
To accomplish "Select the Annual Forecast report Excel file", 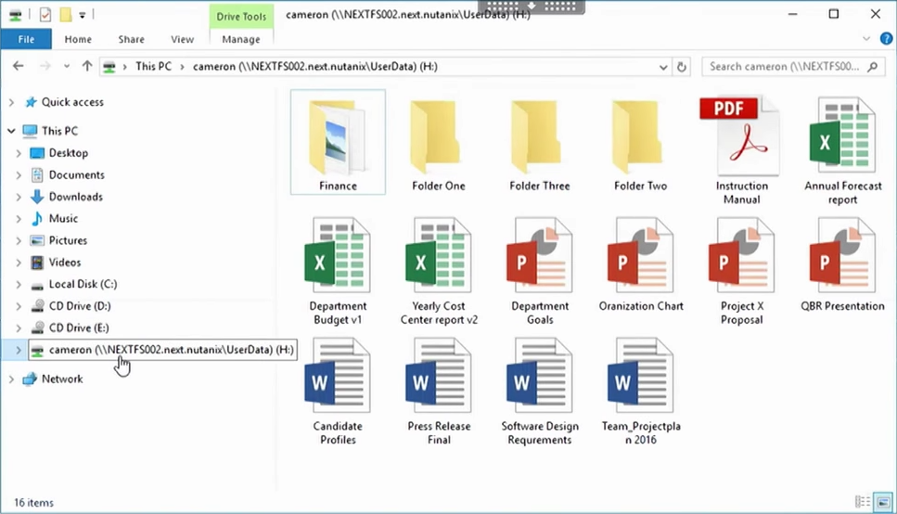I will tap(842, 150).
